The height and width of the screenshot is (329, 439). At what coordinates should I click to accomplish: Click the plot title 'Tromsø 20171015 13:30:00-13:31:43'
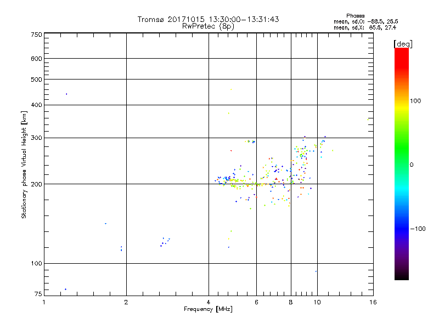tap(208, 19)
